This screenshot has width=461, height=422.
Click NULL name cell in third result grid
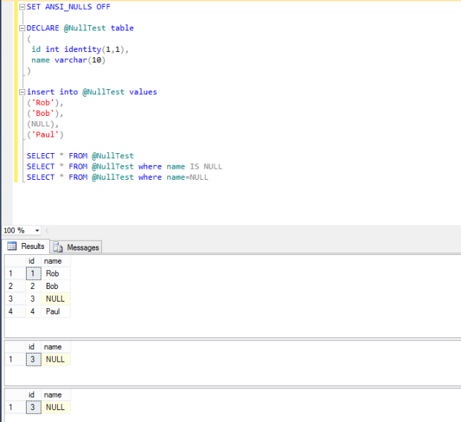[x=56, y=407]
